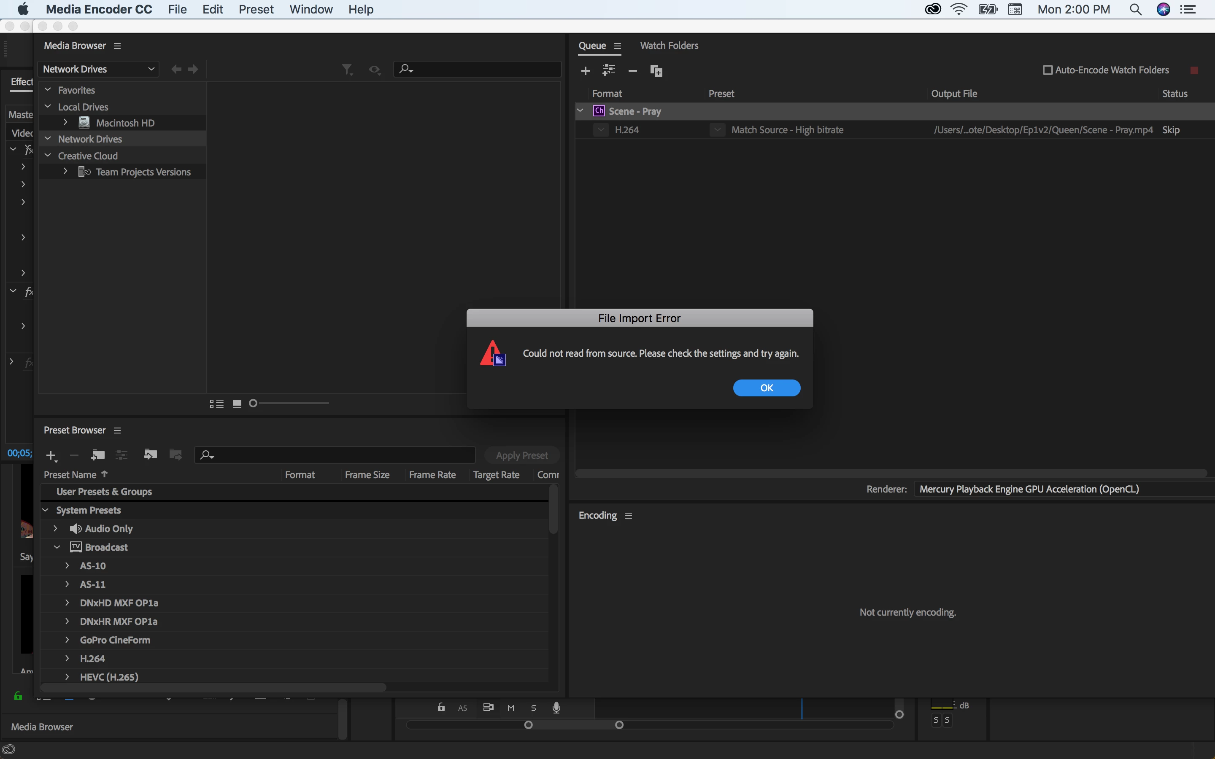This screenshot has width=1215, height=759.
Task: Collapse the System Presets group
Action: coord(45,510)
